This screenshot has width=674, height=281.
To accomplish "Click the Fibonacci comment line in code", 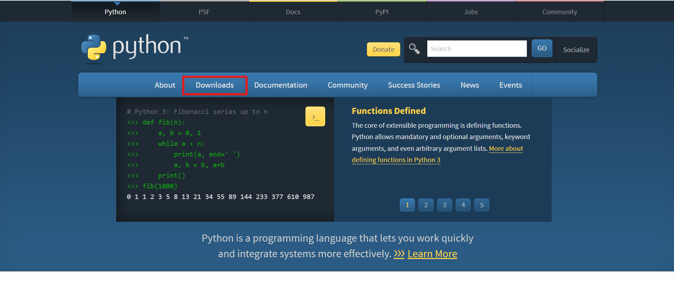I will click(x=197, y=111).
